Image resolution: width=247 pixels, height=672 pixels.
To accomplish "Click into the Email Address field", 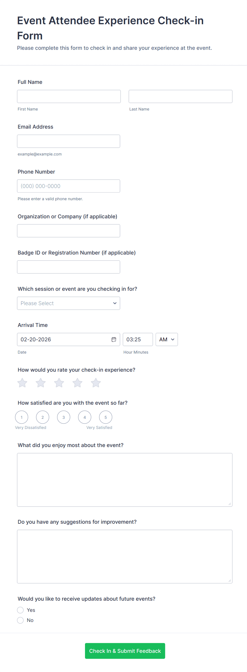I will coord(69,141).
